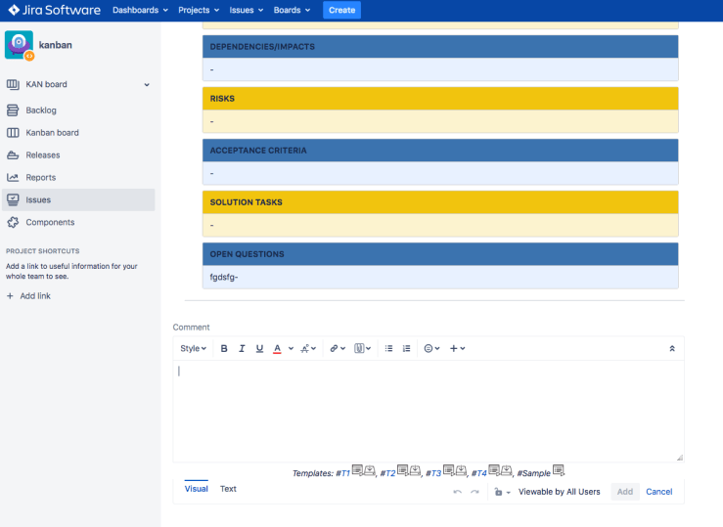Toggle italic formatting in comment editor
723x527 pixels.
(242, 348)
